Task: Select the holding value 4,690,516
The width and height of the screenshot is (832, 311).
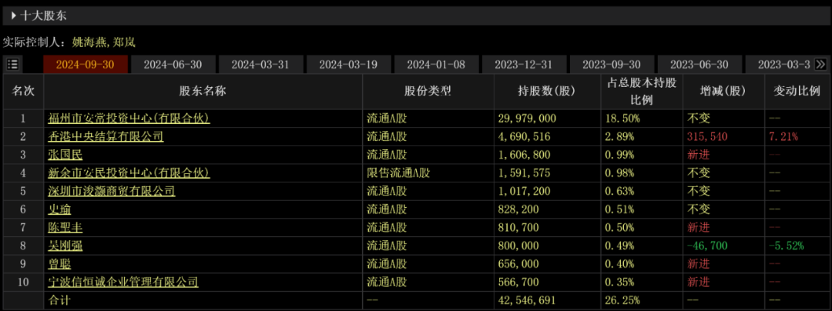Action: 525,137
